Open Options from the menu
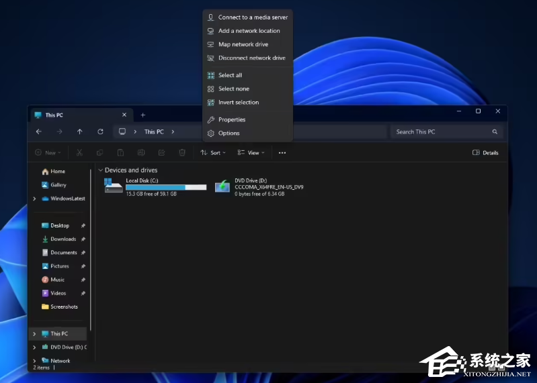 [x=248, y=133]
